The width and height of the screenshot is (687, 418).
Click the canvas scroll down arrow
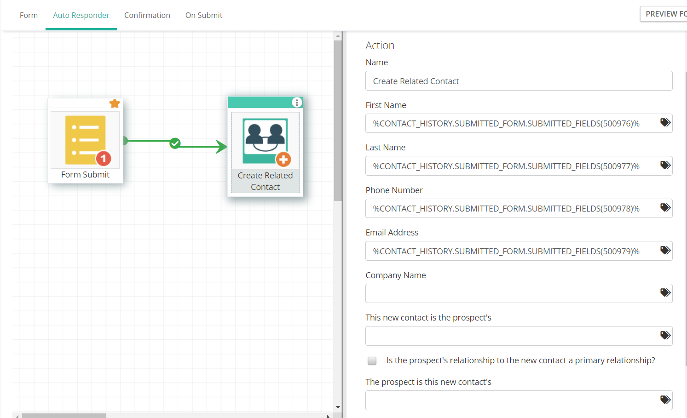pos(338,407)
